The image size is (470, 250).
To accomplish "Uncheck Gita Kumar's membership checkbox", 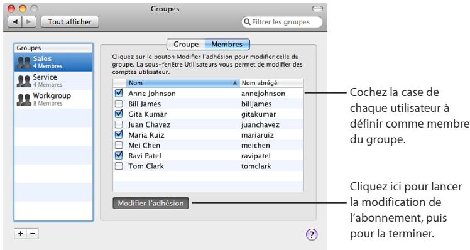I will pyautogui.click(x=119, y=114).
